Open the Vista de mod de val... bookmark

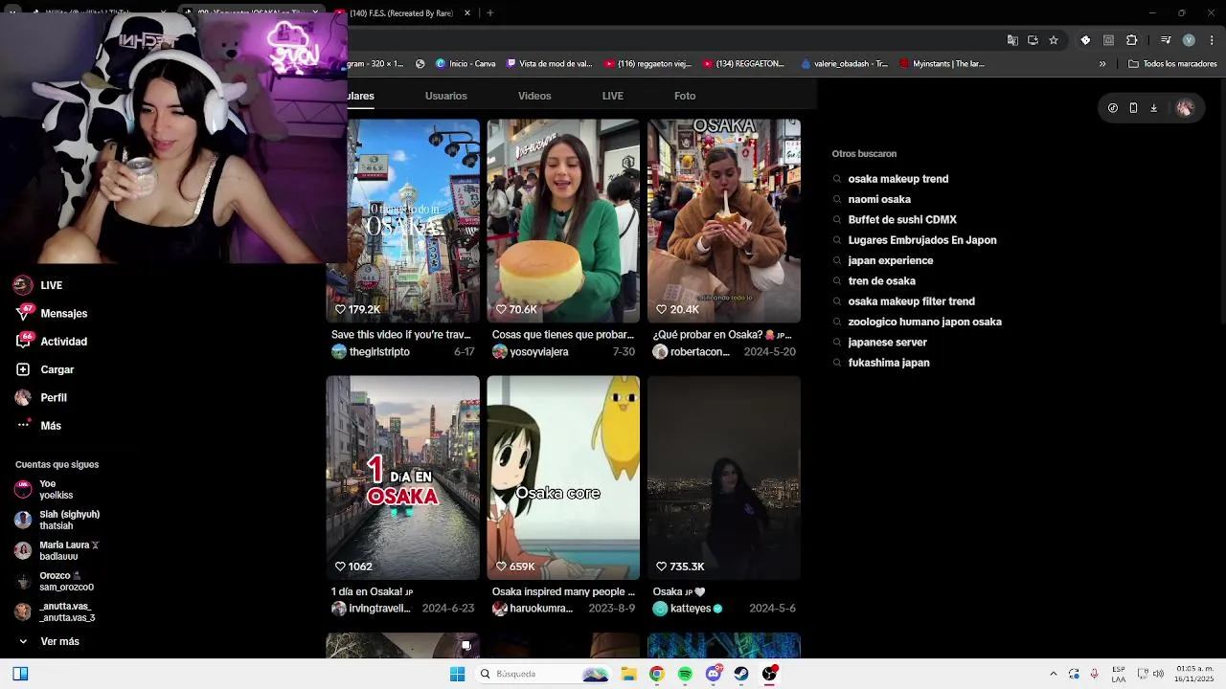(550, 64)
